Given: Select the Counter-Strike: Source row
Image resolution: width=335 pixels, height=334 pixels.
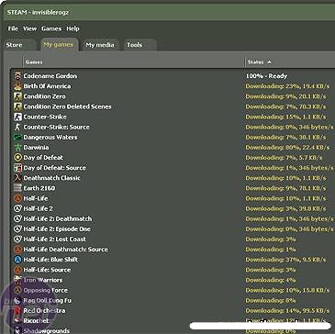Looking at the screenshot, I should coord(173,127).
